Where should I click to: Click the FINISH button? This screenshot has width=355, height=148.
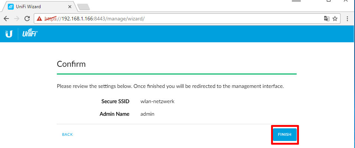point(284,135)
